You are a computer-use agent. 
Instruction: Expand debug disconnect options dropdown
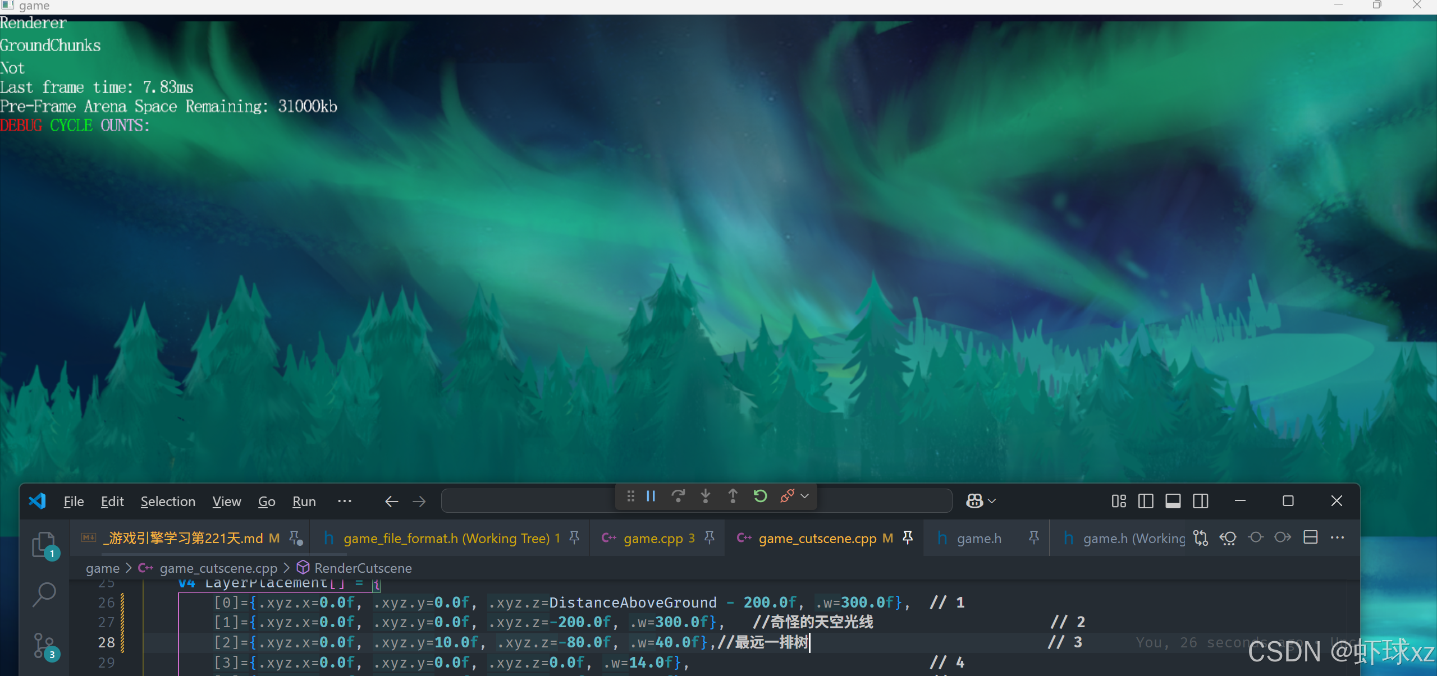[x=805, y=496]
